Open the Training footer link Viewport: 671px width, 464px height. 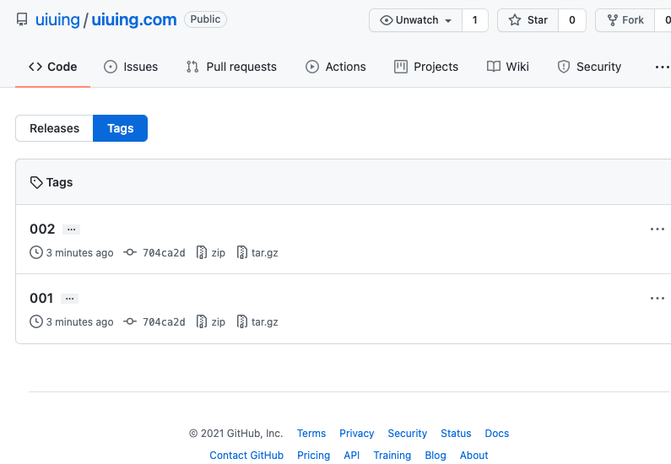coord(392,455)
